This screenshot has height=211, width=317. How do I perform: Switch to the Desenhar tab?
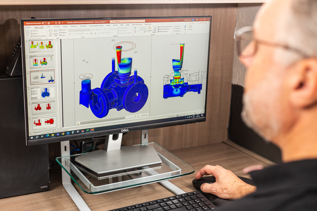[57, 27]
